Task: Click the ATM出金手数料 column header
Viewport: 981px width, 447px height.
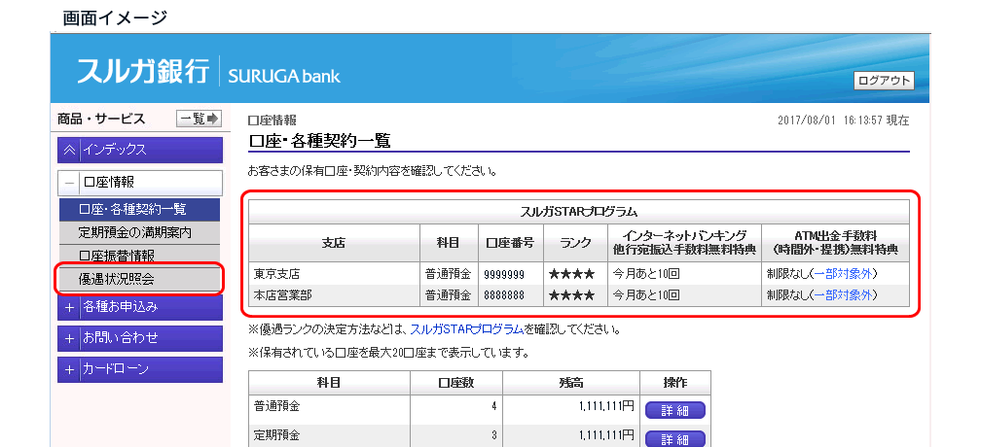Action: pos(835,243)
